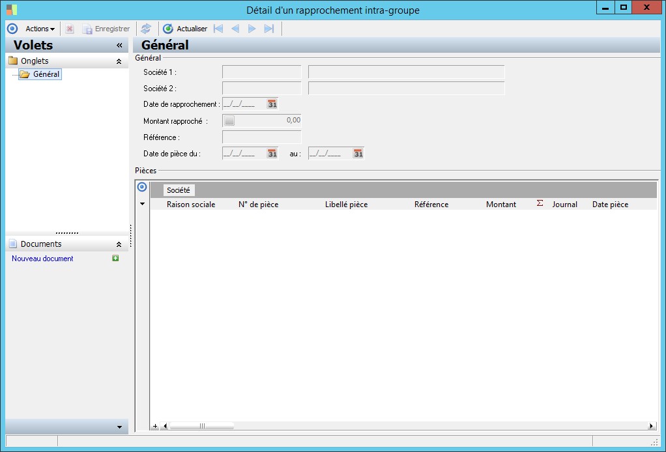
Task: Click the Documents page icon
Action: [13, 244]
